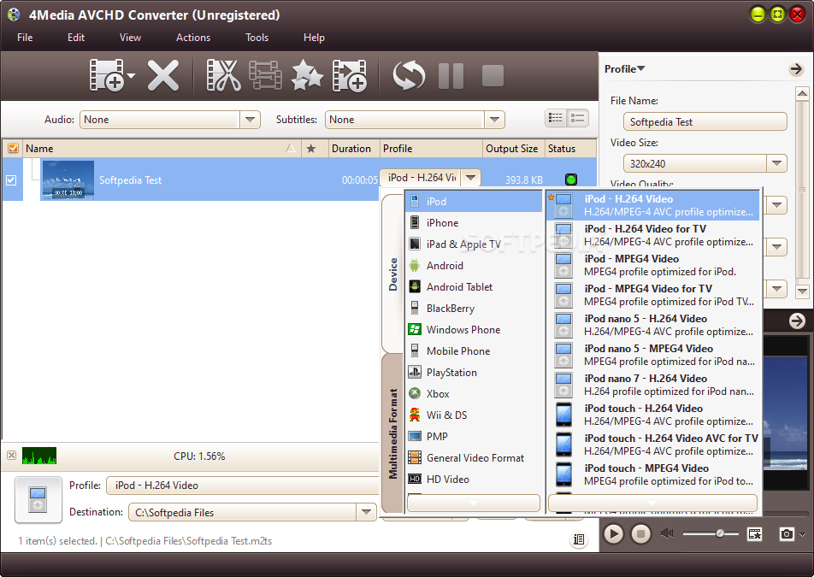Open the Edit menu
Screen dimensions: 814x577
tap(76, 38)
